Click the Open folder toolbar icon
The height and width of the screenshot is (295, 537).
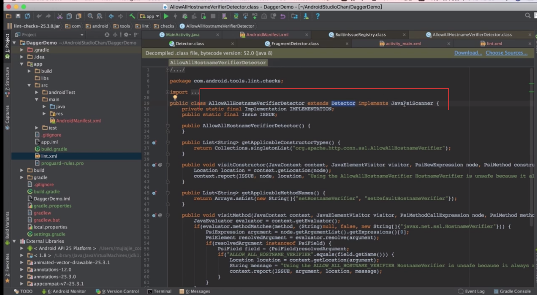click(8, 16)
